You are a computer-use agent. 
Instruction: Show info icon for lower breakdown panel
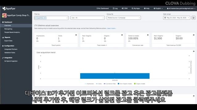[x=194, y=96]
